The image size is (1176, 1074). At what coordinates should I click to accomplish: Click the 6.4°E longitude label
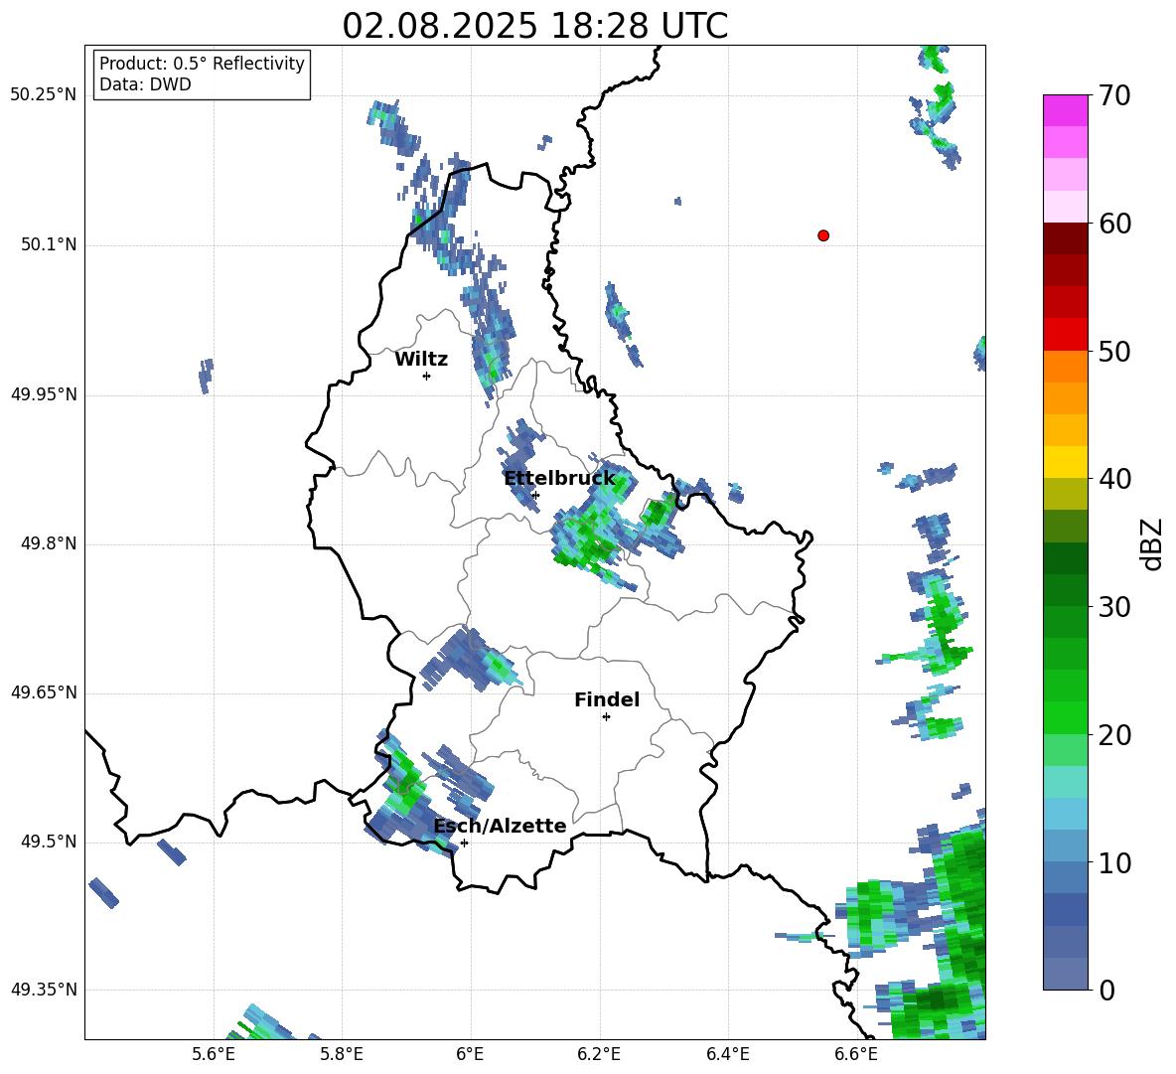click(x=727, y=1054)
